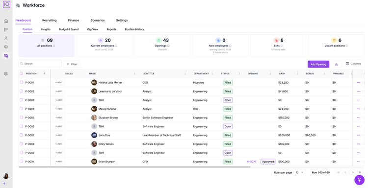Open the Org View sub-tab
This screenshot has width=368, height=188.
[92, 29]
